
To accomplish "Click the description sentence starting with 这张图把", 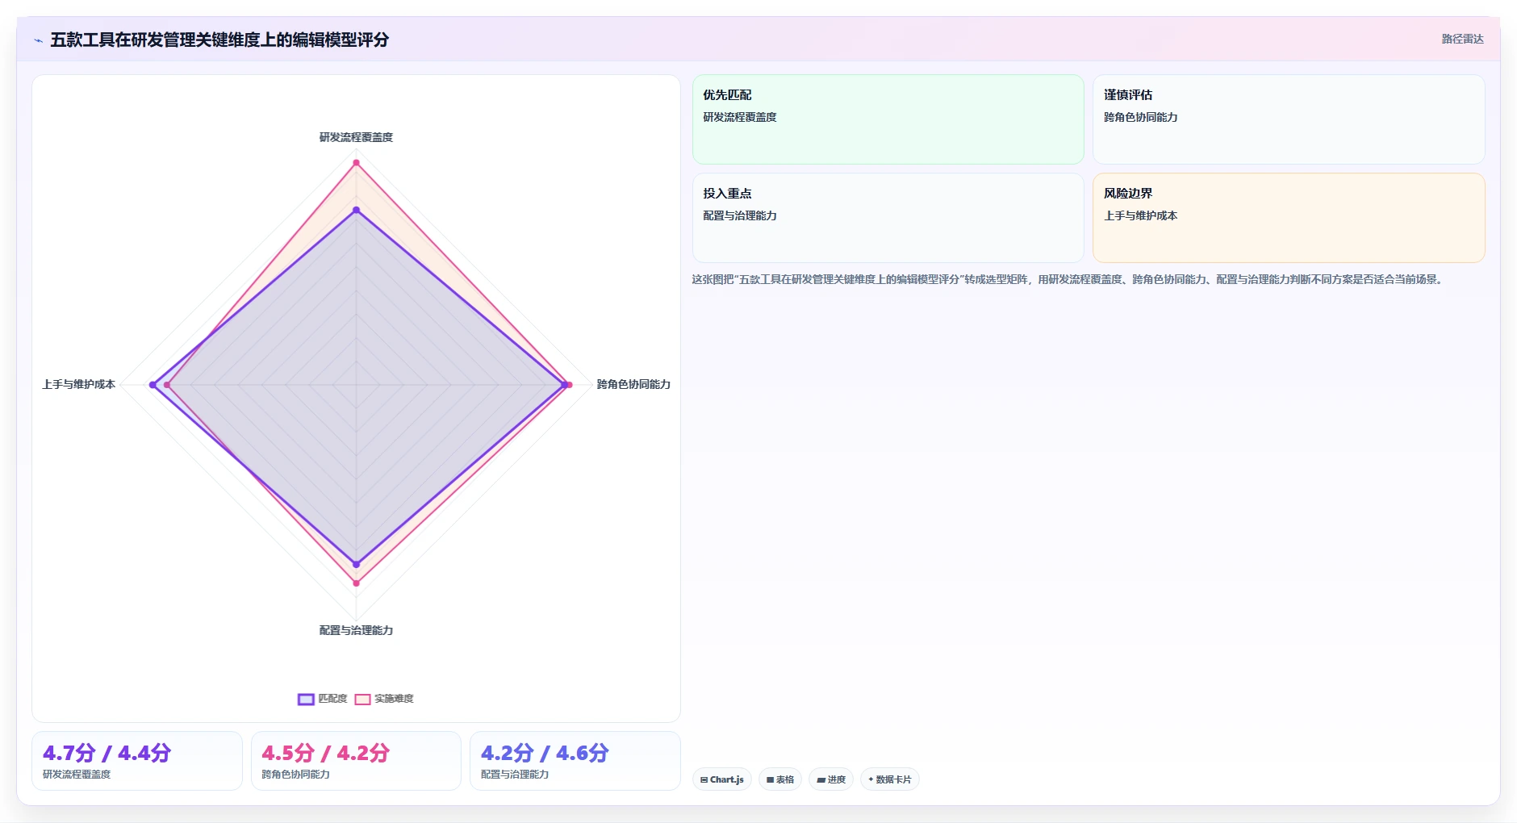I will tap(1068, 279).
